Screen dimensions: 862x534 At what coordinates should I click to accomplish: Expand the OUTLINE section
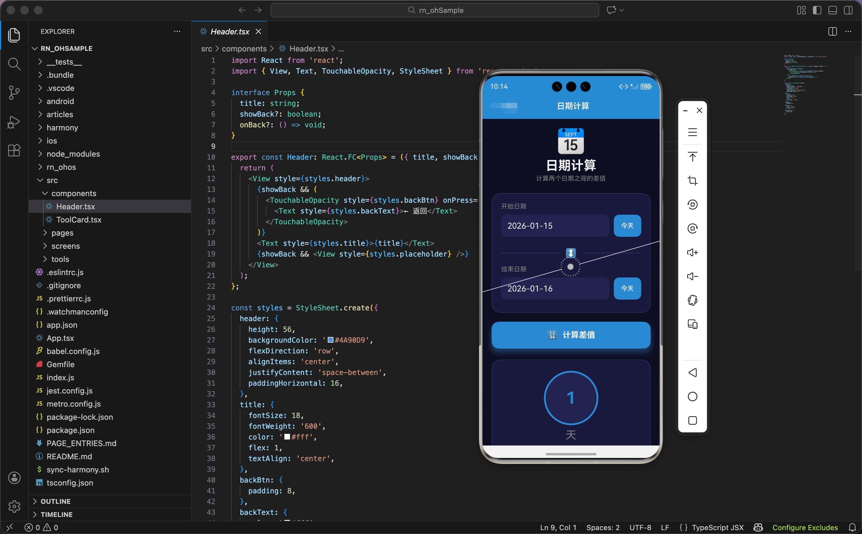click(55, 501)
